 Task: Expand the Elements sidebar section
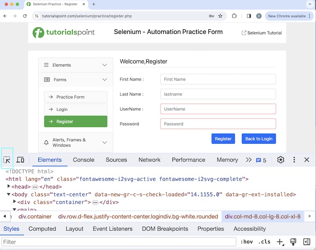coord(105,65)
